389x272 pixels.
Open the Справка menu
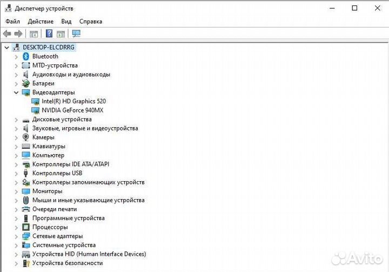click(x=91, y=22)
